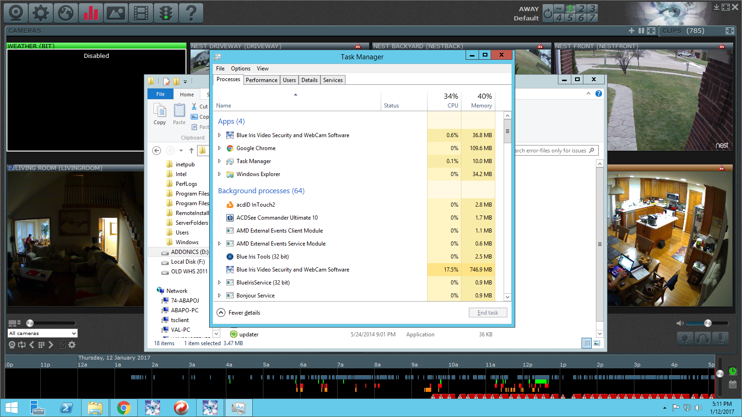Viewport: 742px width, 417px height.
Task: Expand Windows Explorer process row
Action: coord(219,174)
